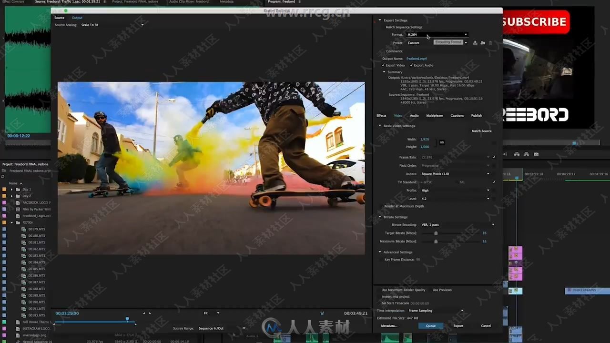This screenshot has height=343, width=610.
Task: Open the Fit zoom level dropdown
Action: (211, 313)
